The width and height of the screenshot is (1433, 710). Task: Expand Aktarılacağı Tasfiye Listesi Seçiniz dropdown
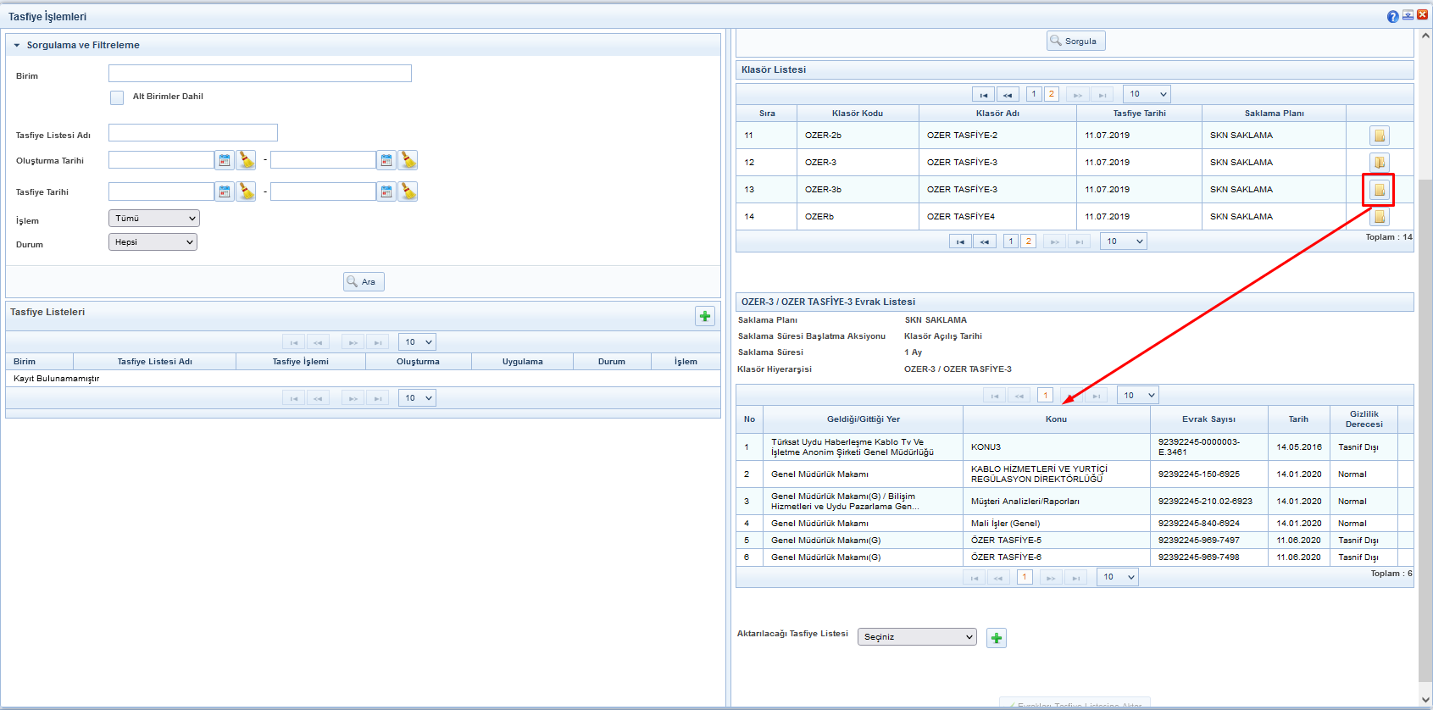[917, 637]
